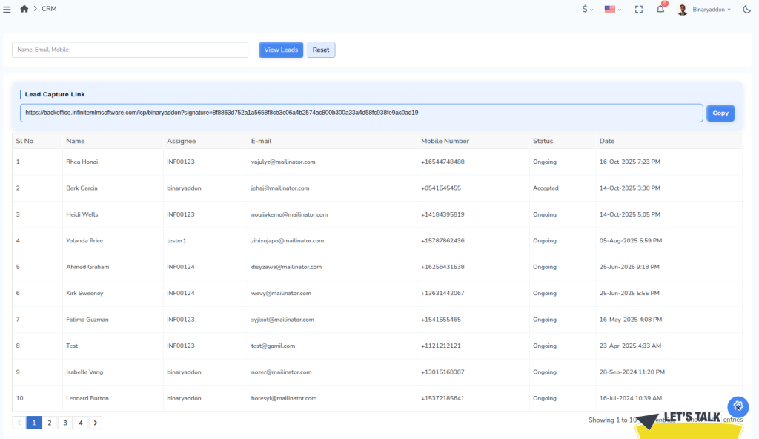Expand the Binaryaddon user menu
The image size is (759, 439).
[x=712, y=9]
